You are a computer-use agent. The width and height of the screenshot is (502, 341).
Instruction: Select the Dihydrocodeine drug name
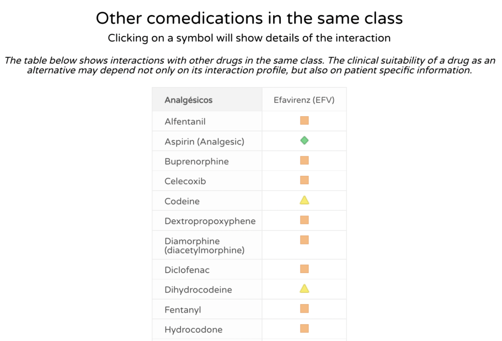197,290
